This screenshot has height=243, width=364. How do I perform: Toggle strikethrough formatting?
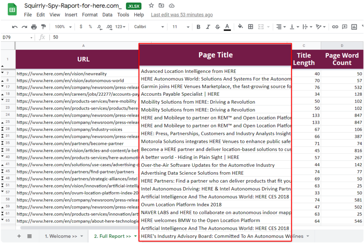coord(218,27)
